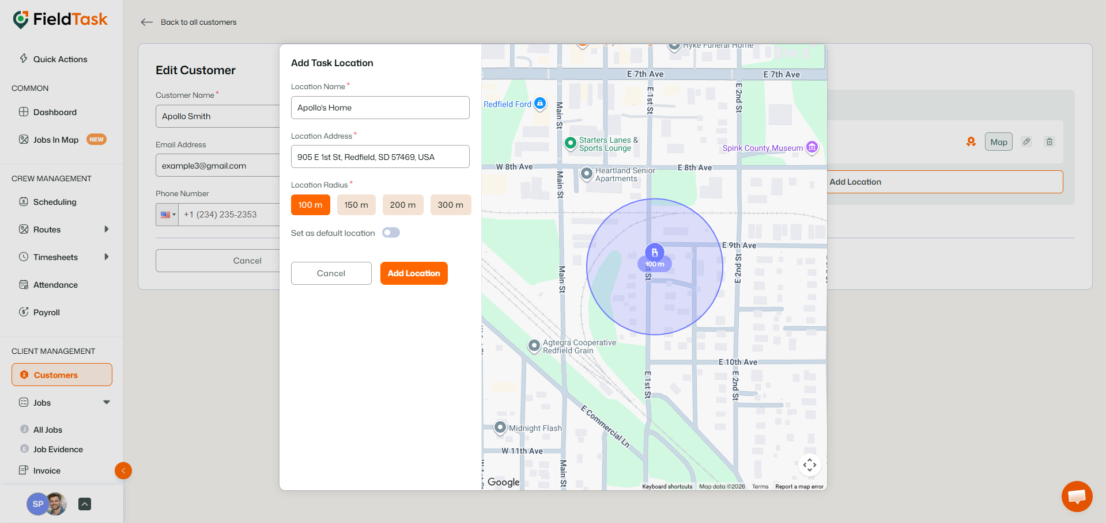The height and width of the screenshot is (523, 1106).
Task: Click the Jobs In Map icon
Action: tap(24, 139)
